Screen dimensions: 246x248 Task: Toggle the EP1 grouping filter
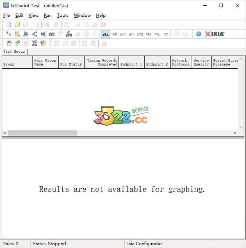(x=131, y=34)
